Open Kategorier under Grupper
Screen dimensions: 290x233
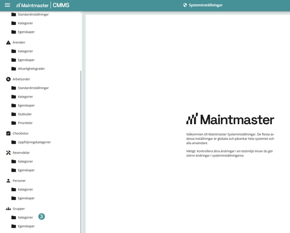point(26,217)
